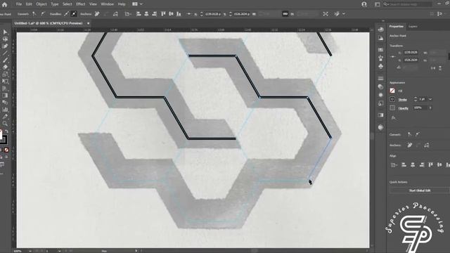Select the Gradient tool
Viewport: 450px width, 253px height.
click(5, 96)
